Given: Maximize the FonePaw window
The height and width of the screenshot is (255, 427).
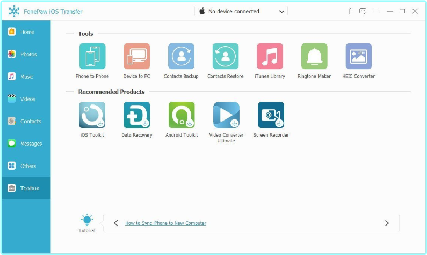Looking at the screenshot, I should pyautogui.click(x=402, y=11).
